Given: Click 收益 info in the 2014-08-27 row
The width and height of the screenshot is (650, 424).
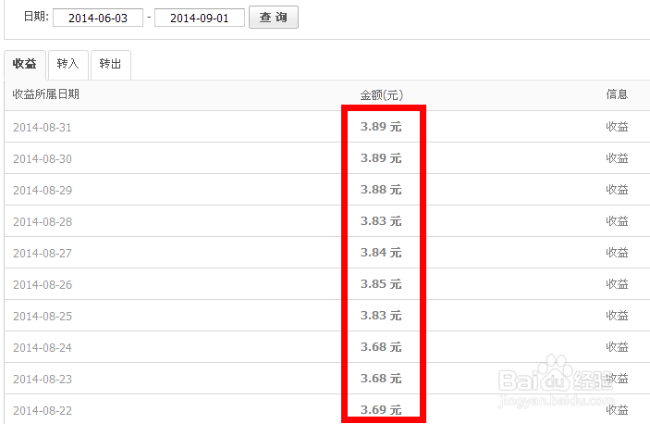Looking at the screenshot, I should pos(617,252).
